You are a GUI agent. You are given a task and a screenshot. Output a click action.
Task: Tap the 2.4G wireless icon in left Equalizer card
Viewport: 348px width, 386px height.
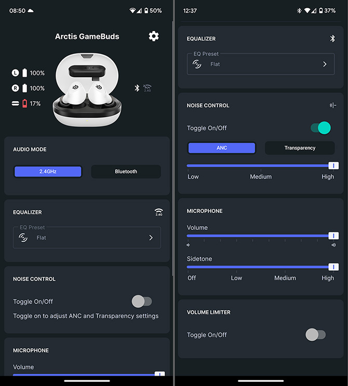pos(159,212)
